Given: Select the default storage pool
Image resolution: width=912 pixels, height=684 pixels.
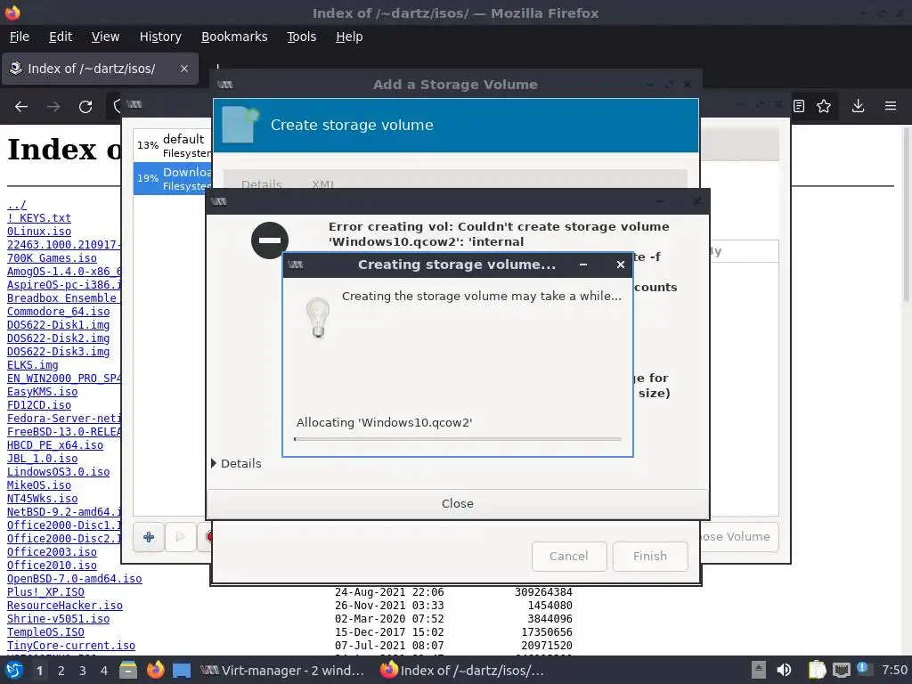Looking at the screenshot, I should click(173, 145).
